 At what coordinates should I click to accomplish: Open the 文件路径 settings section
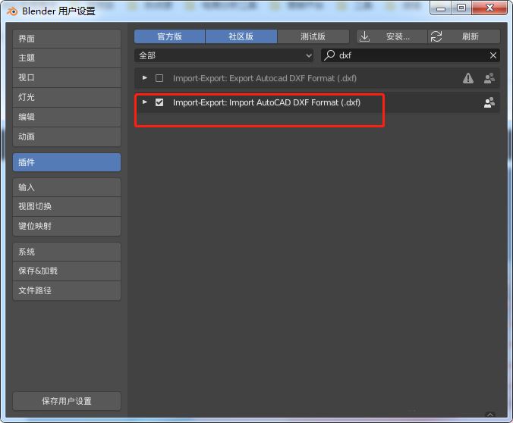tap(67, 290)
